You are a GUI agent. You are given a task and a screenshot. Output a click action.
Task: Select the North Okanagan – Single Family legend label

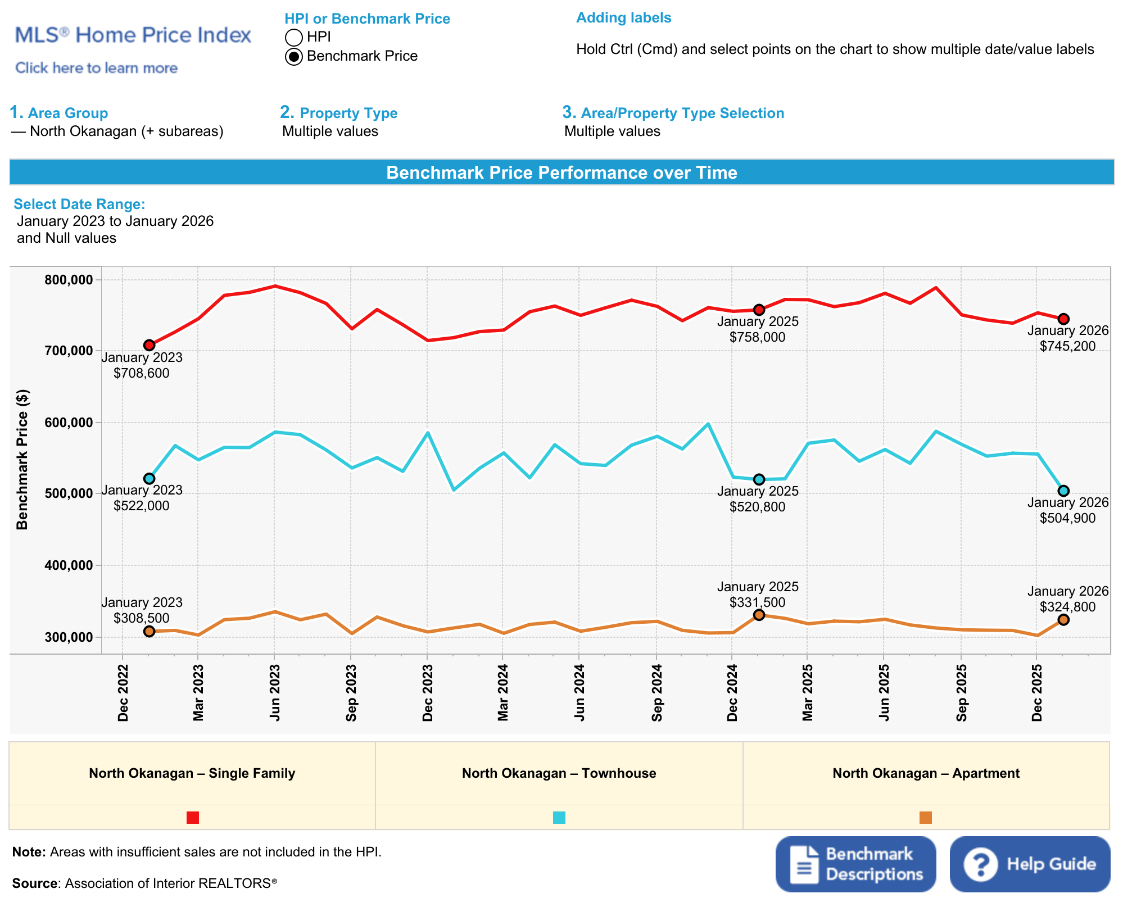[192, 773]
